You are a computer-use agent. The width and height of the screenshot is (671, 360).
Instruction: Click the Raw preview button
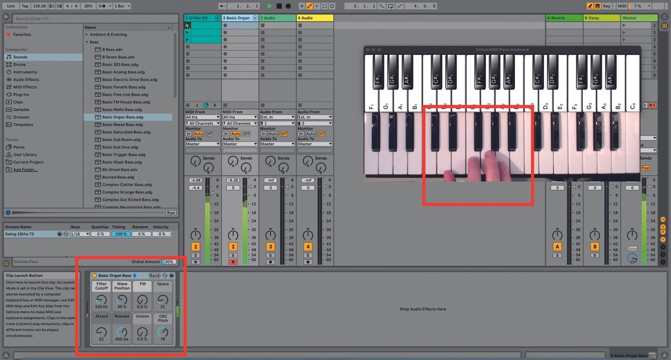pos(171,213)
